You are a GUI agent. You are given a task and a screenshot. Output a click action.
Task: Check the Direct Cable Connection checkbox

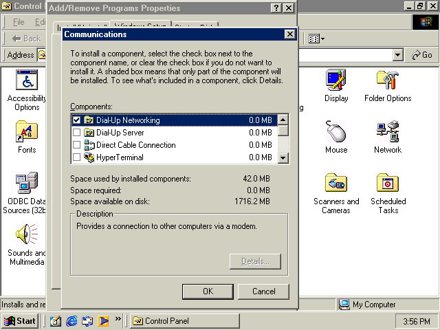[76, 145]
